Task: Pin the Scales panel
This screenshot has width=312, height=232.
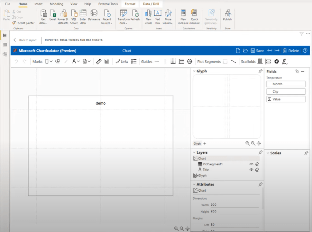Action: [306, 153]
